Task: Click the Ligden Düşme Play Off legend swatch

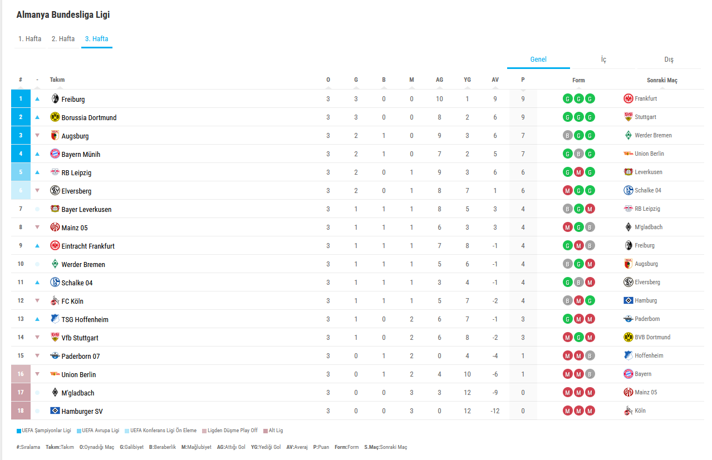Action: (204, 431)
